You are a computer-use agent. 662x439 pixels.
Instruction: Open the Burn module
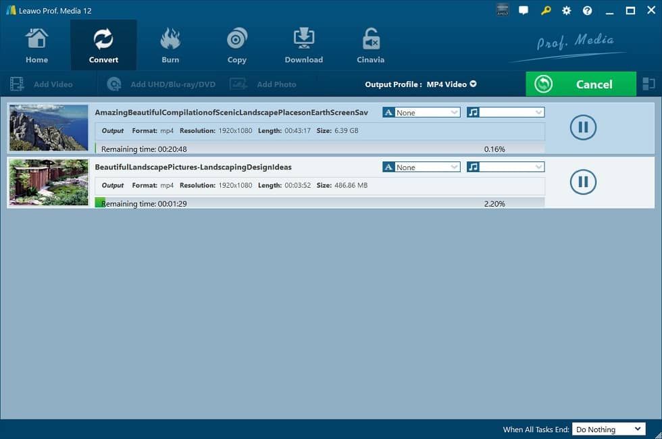(170, 45)
